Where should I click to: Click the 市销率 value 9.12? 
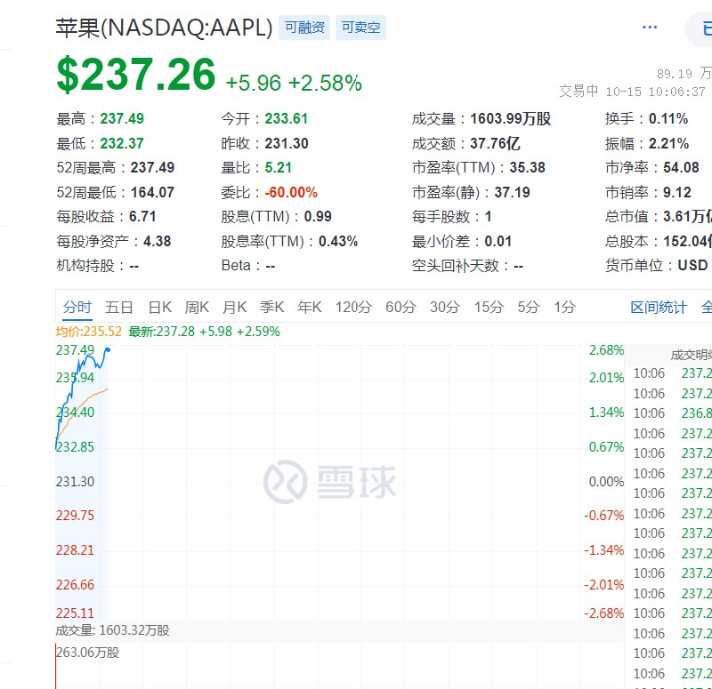(676, 192)
